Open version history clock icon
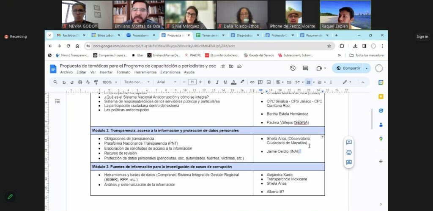 point(293,68)
